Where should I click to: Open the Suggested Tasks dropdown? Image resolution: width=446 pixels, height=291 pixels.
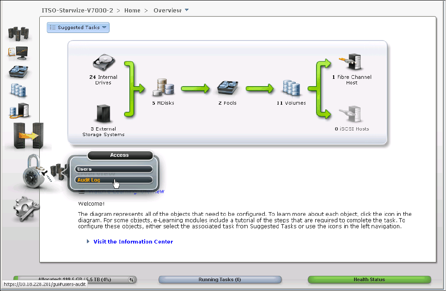pyautogui.click(x=78, y=28)
